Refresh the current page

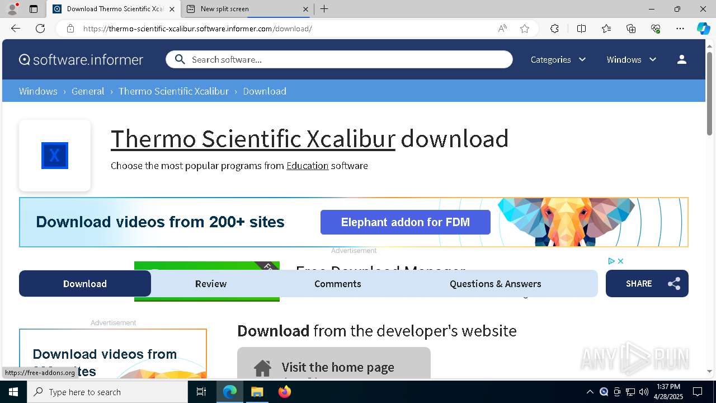[40, 29]
